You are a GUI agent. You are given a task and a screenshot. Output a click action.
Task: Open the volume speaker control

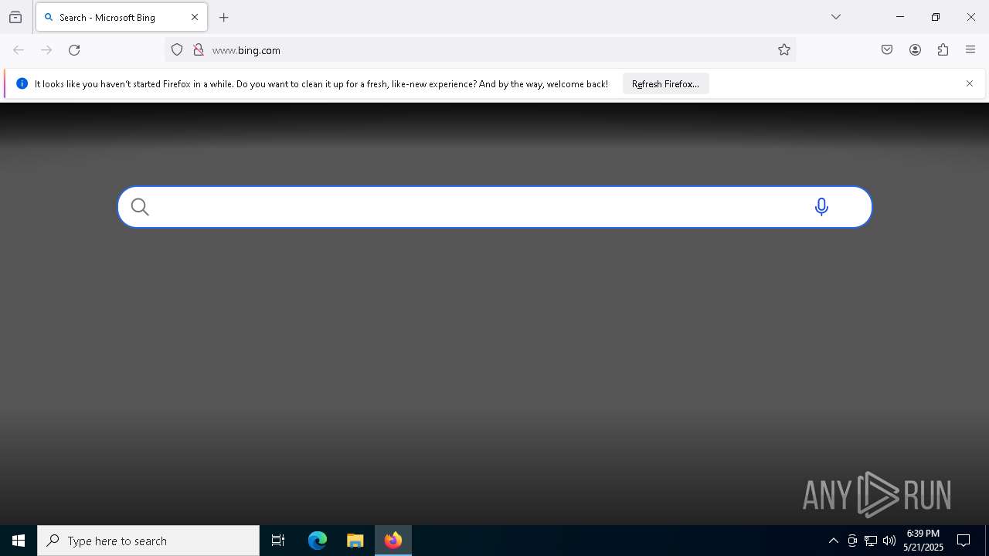click(889, 541)
